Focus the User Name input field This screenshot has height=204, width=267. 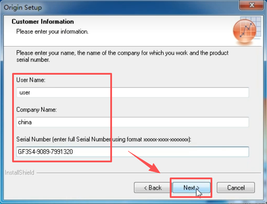[x=133, y=92]
